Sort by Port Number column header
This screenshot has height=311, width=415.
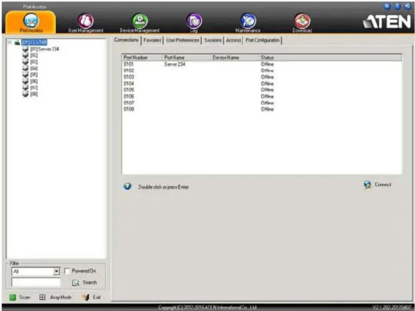click(x=142, y=57)
